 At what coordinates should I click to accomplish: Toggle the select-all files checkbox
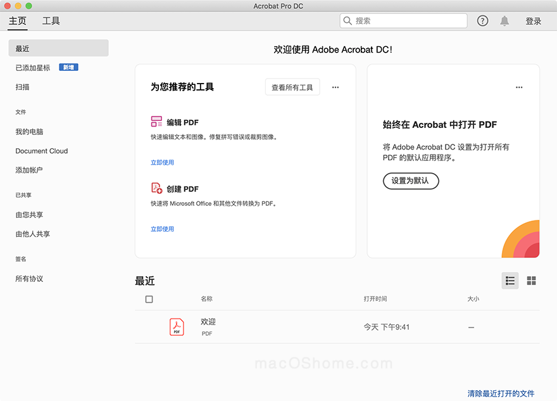(149, 300)
